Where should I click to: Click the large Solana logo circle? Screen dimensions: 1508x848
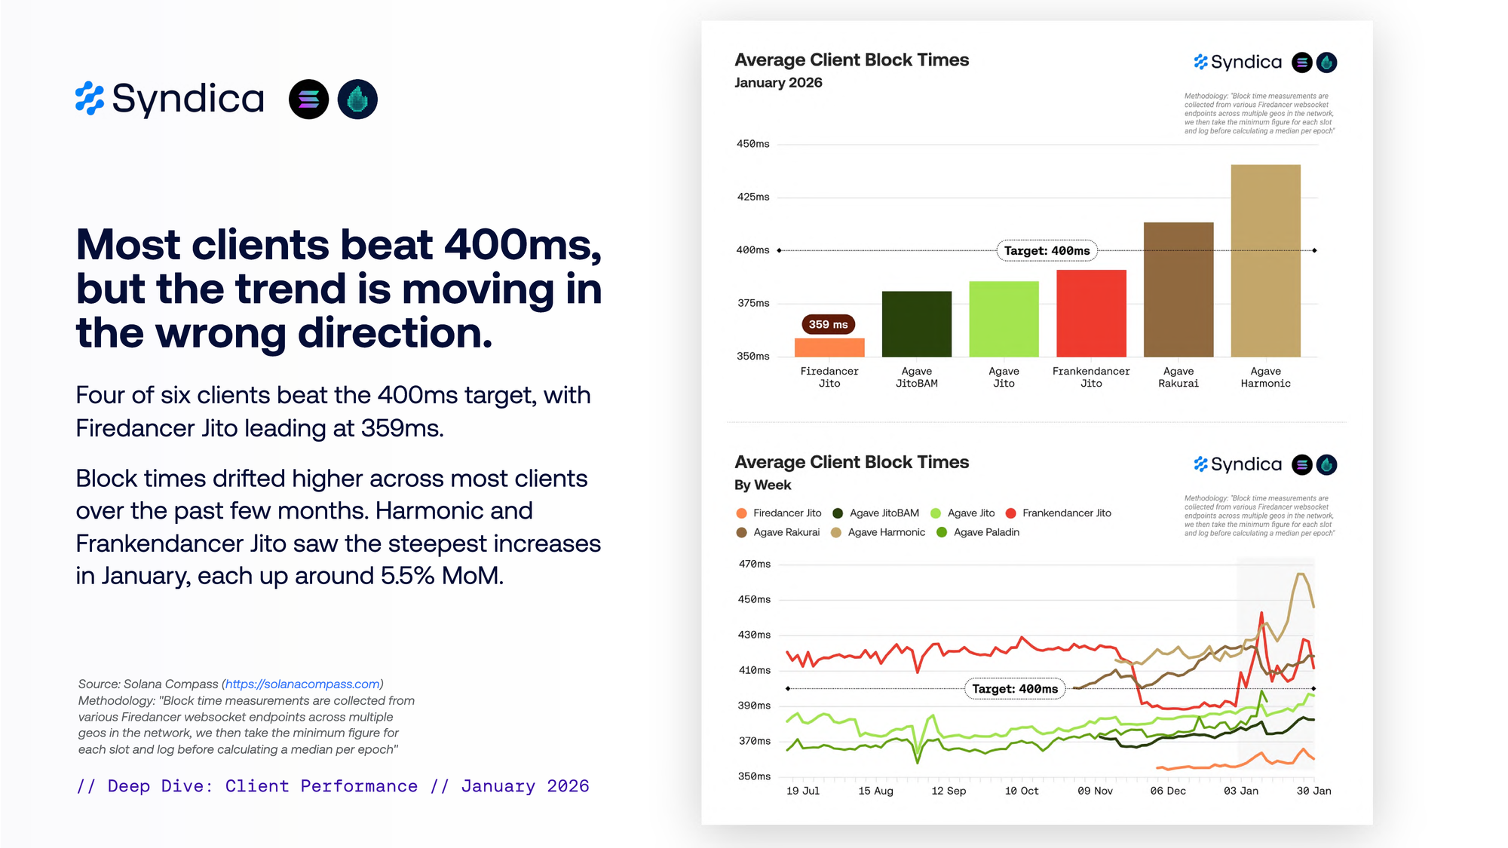click(x=308, y=99)
